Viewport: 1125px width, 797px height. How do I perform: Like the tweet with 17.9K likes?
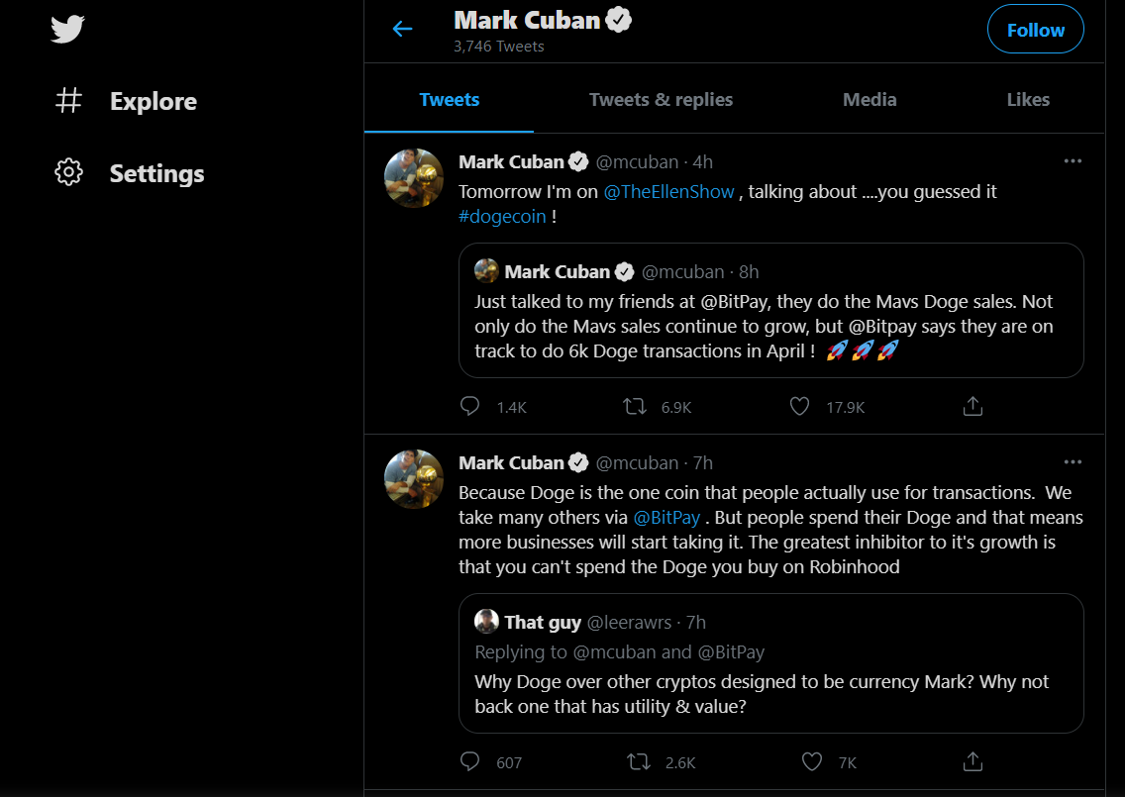click(x=799, y=406)
